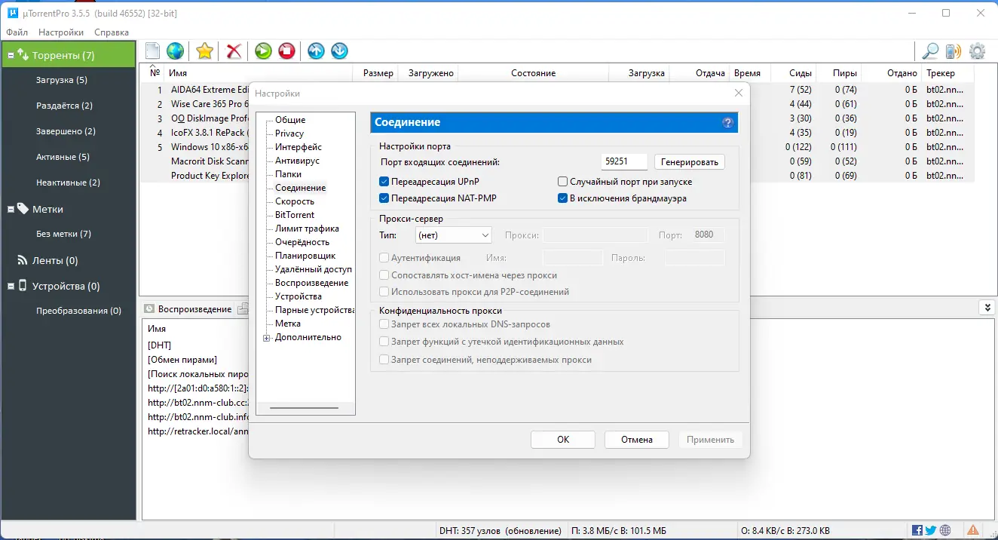Click Запрет соединений, неподдерживаемых прокси checkbox
Screen dimensions: 998x540
click(384, 360)
